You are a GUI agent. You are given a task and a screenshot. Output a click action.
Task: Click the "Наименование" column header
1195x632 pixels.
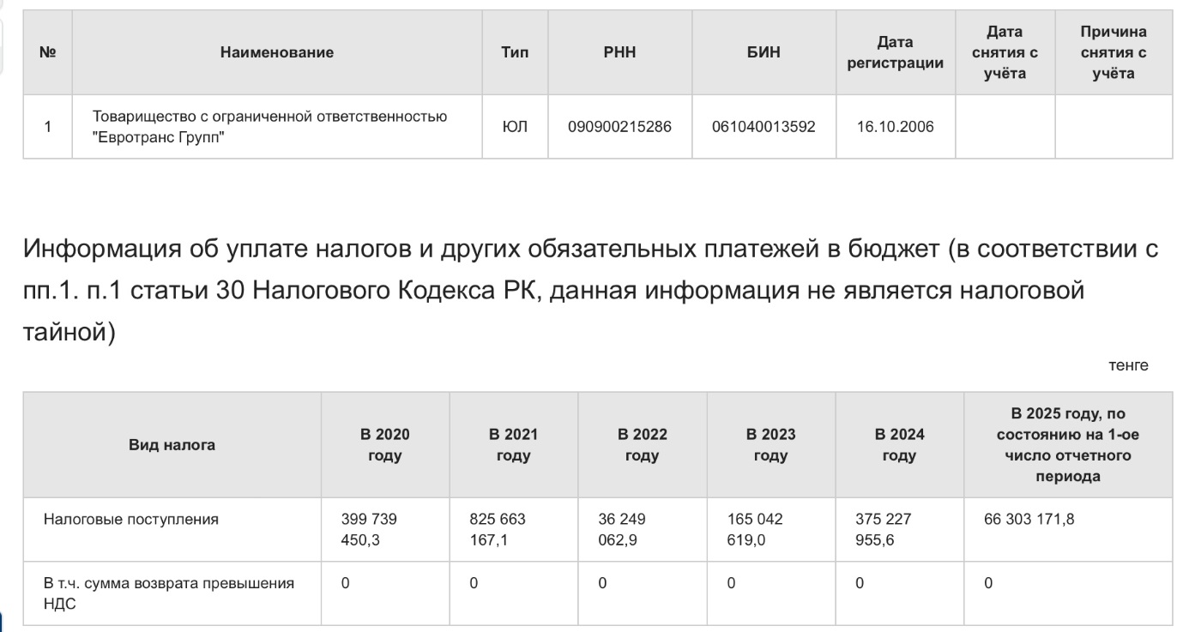point(276,52)
